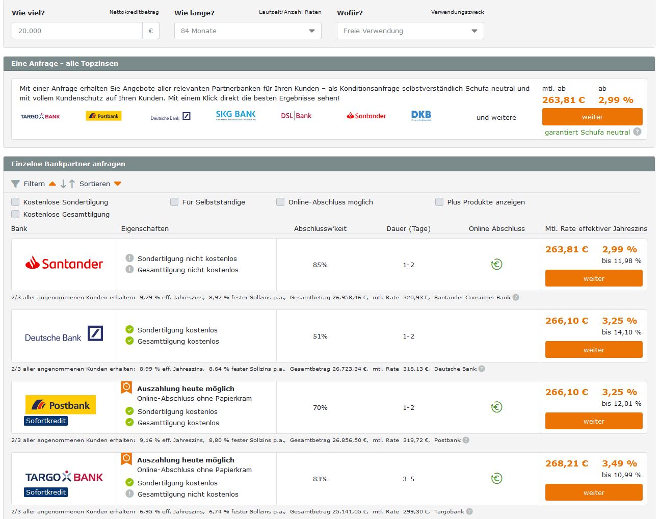Click online-closing euro icon in Targobank row
The height and width of the screenshot is (519, 660).
[x=496, y=478]
